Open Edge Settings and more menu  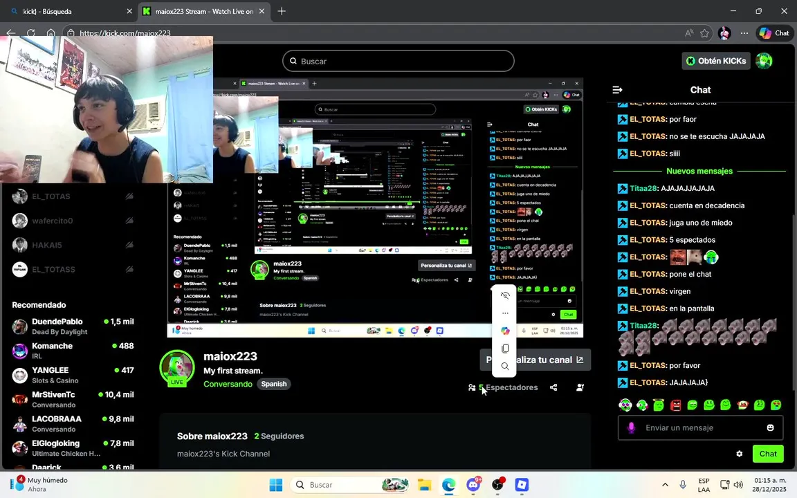click(x=744, y=33)
